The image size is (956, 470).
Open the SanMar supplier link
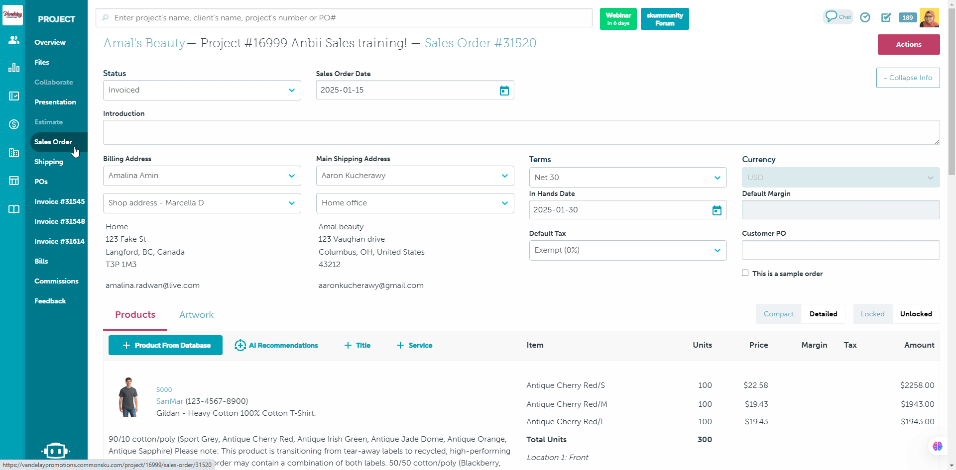[x=169, y=401]
